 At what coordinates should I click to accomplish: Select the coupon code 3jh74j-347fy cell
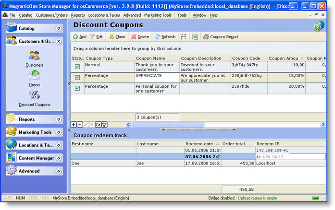tap(249, 67)
